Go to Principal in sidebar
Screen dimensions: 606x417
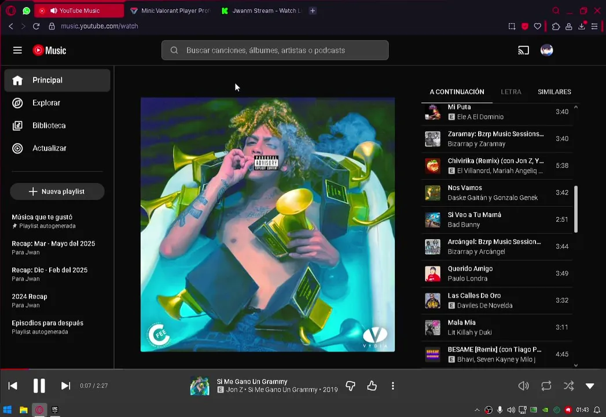[57, 80]
